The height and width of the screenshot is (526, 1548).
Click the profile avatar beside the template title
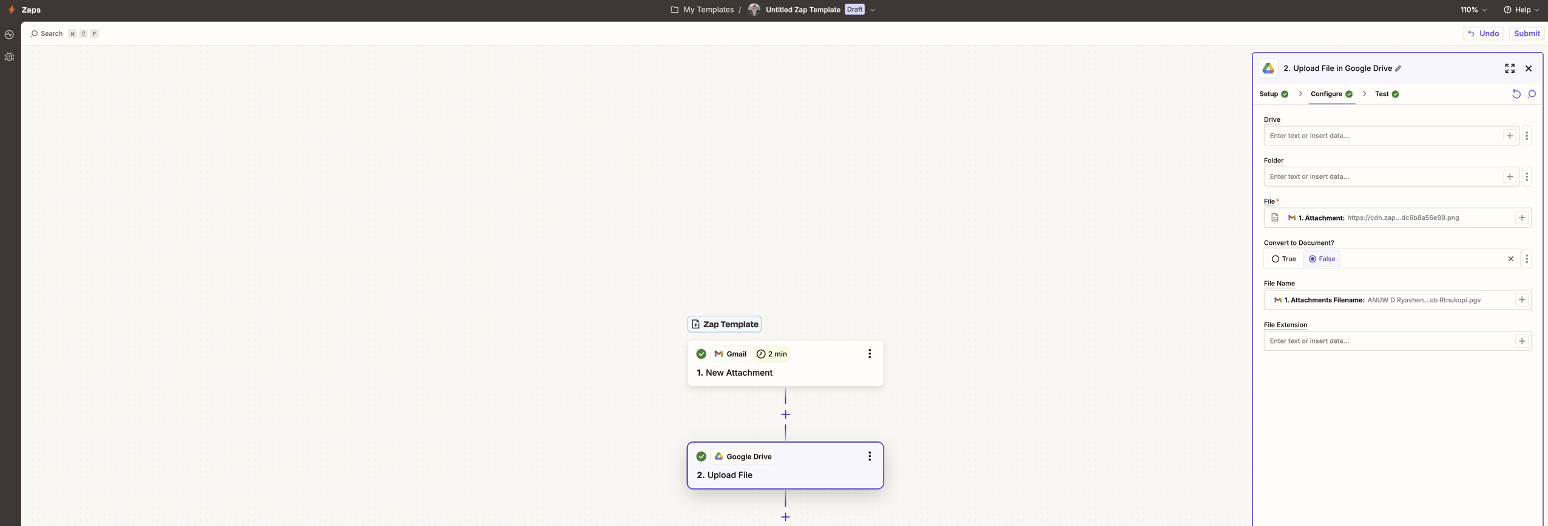754,10
